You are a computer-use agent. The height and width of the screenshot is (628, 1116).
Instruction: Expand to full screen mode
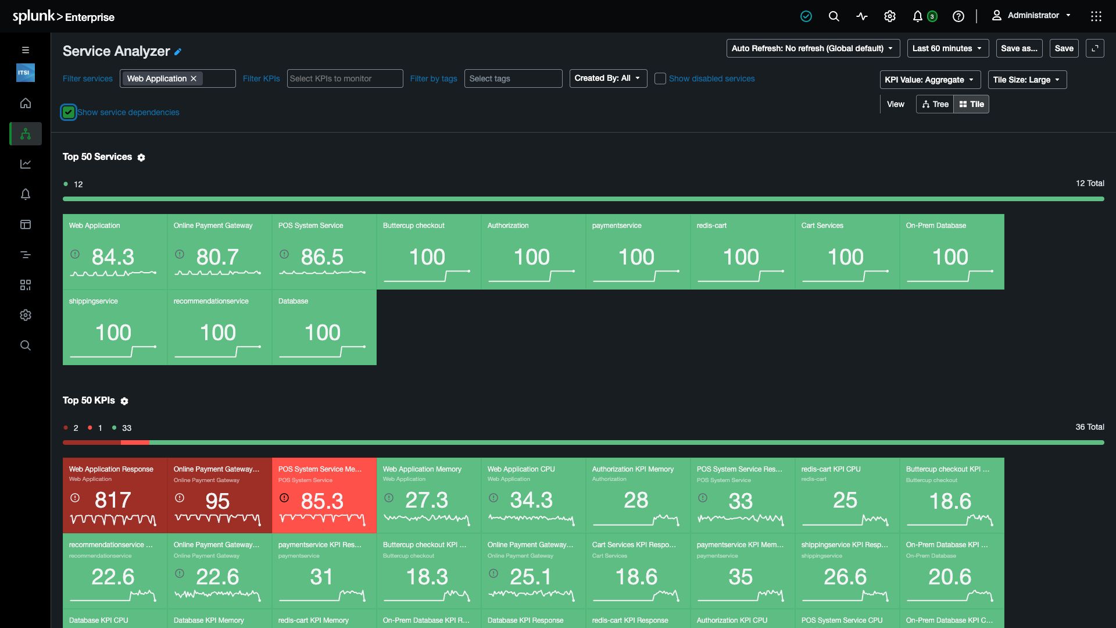click(x=1095, y=48)
